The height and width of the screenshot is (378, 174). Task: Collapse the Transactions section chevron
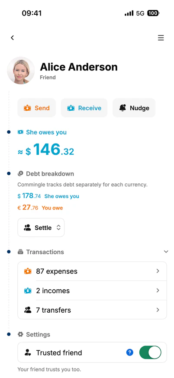(x=166, y=252)
